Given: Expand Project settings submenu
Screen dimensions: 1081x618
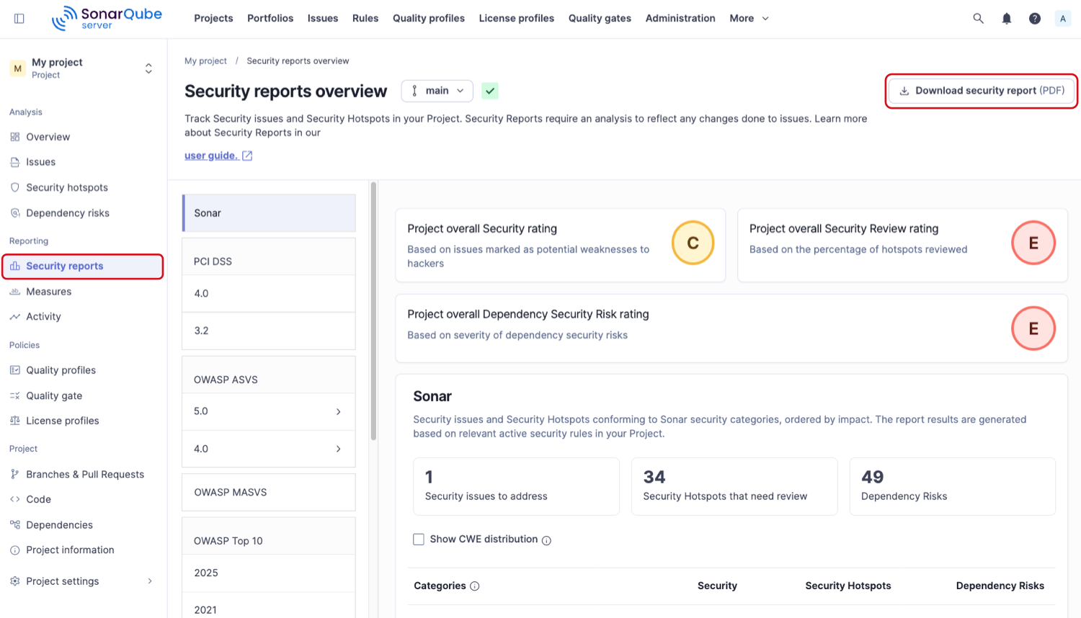Looking at the screenshot, I should [x=150, y=581].
